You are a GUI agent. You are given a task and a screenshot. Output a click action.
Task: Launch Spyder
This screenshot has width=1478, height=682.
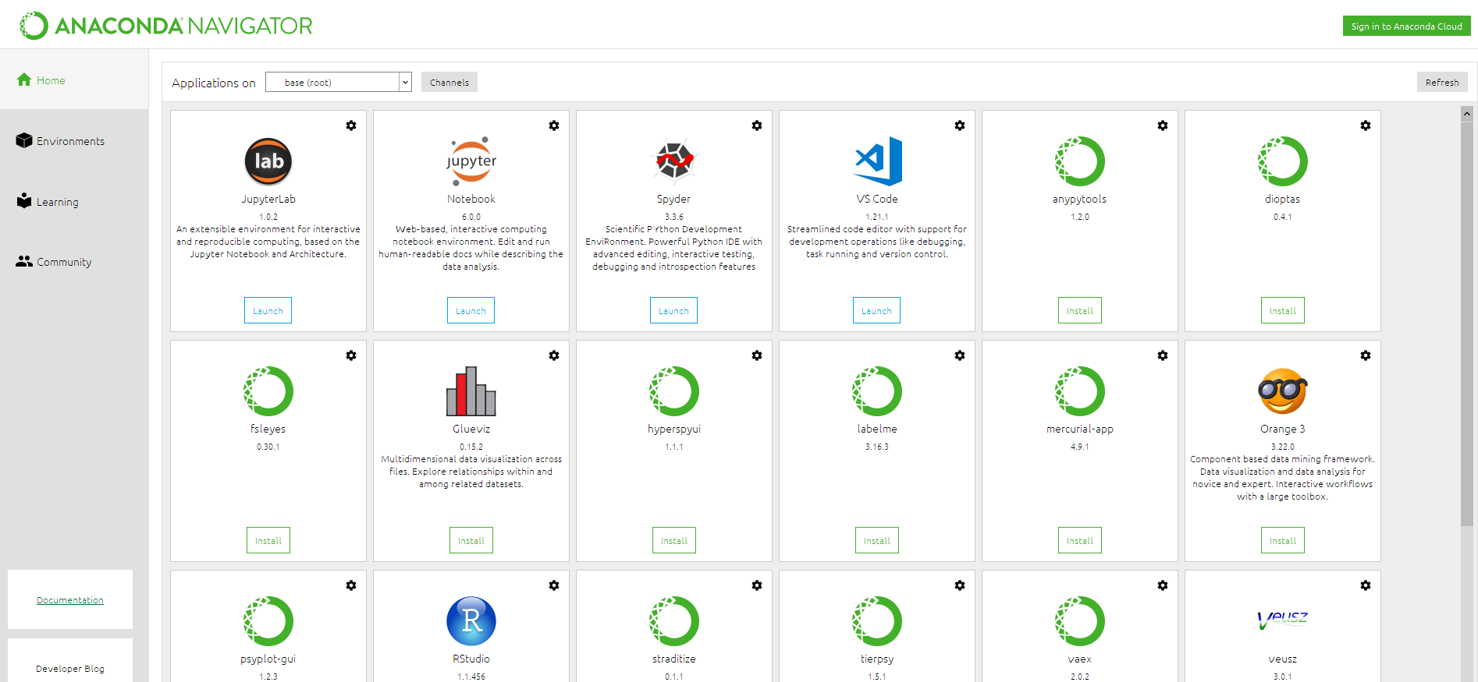[x=674, y=310]
